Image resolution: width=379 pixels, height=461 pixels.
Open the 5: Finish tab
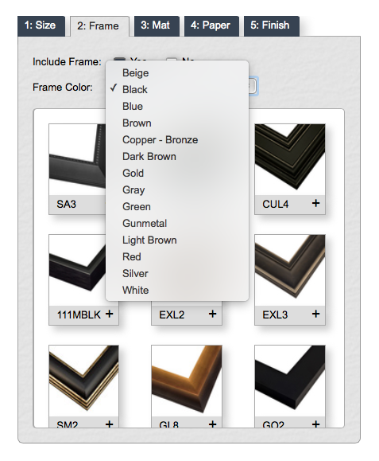[272, 25]
